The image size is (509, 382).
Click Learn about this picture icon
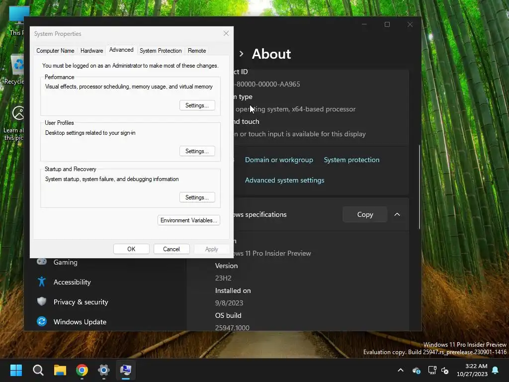click(13, 123)
